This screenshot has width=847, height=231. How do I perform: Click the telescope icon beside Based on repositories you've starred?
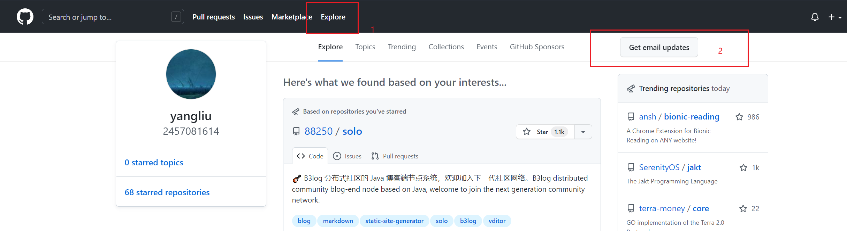pos(296,112)
